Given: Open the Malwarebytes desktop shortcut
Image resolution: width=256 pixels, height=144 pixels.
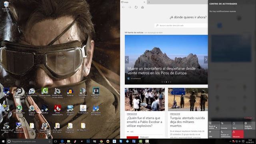Looking at the screenshot, I should tap(96, 110).
